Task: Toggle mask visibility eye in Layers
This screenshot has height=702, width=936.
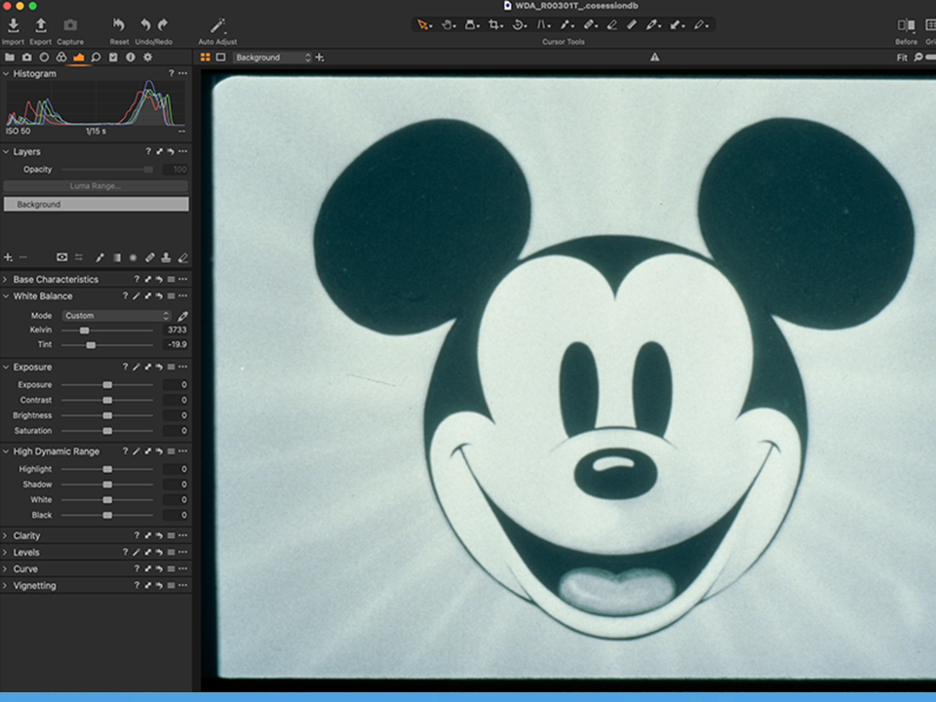Action: pos(61,257)
